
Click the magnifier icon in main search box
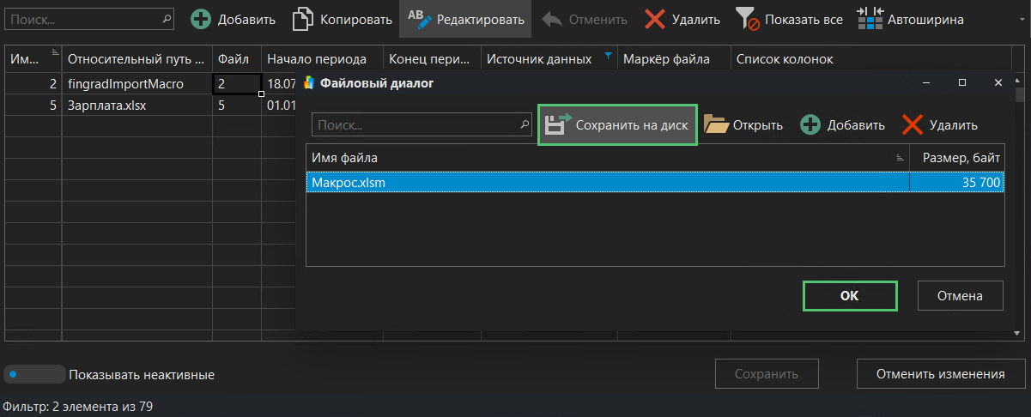(x=166, y=18)
